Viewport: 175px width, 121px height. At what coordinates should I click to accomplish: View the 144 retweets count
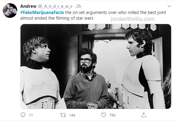[x=72, y=115]
